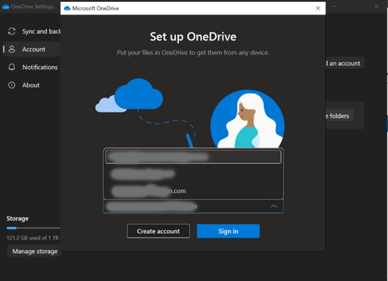Image resolution: width=388 pixels, height=281 pixels.
Task: Select the second blurred email suggestion
Action: pyautogui.click(x=193, y=173)
